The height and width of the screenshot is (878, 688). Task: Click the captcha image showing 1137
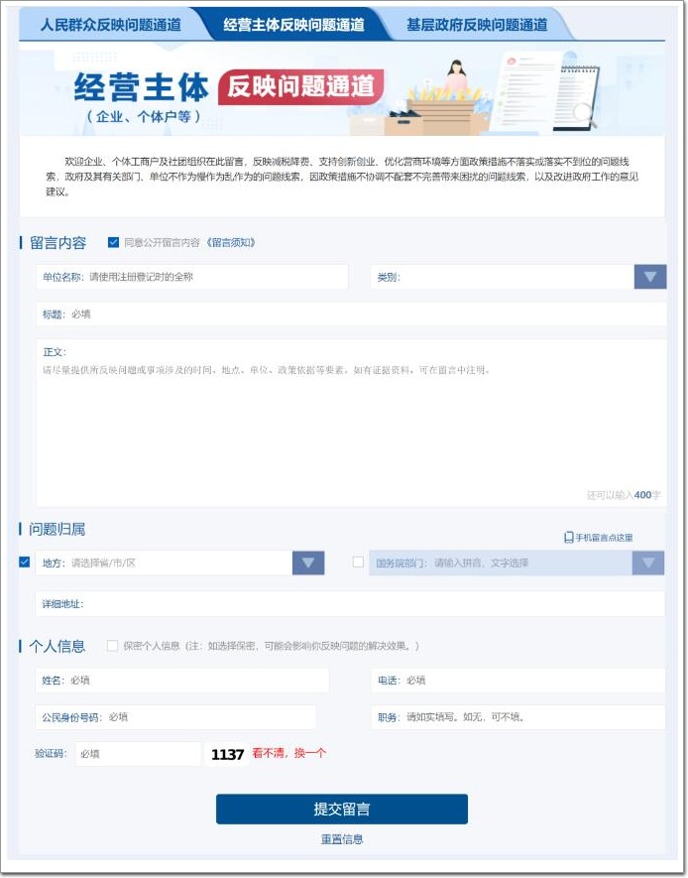227,754
